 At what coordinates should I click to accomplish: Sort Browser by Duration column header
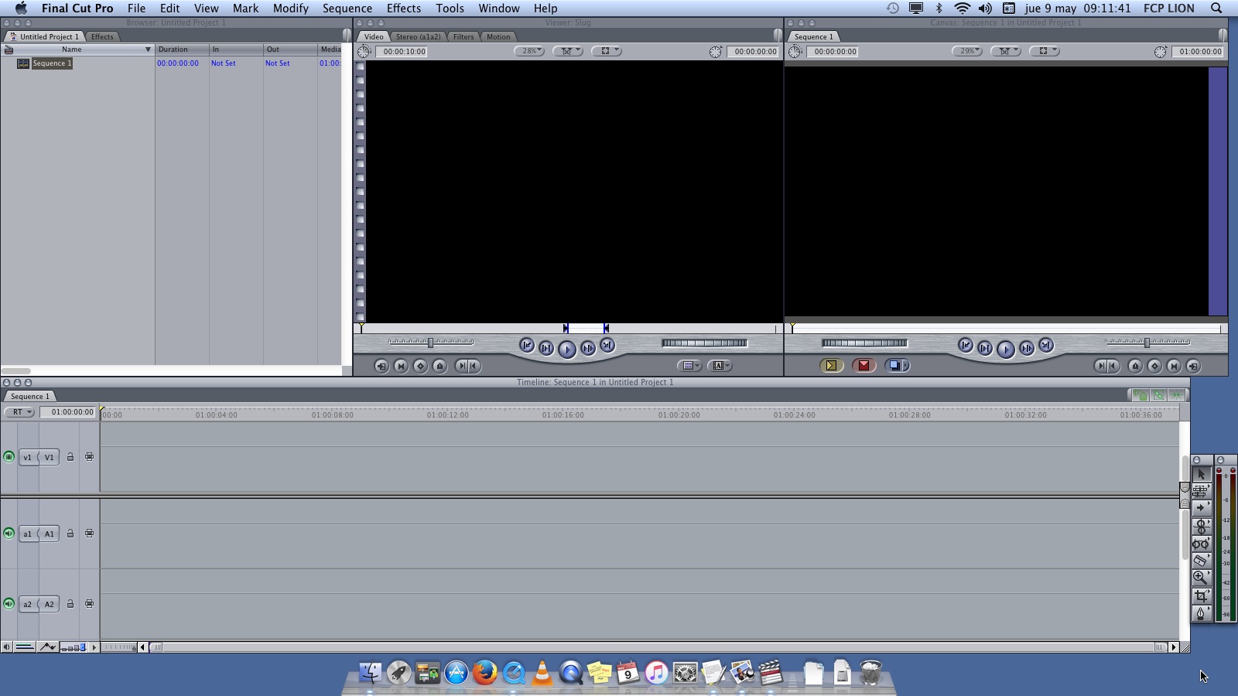pyautogui.click(x=182, y=49)
